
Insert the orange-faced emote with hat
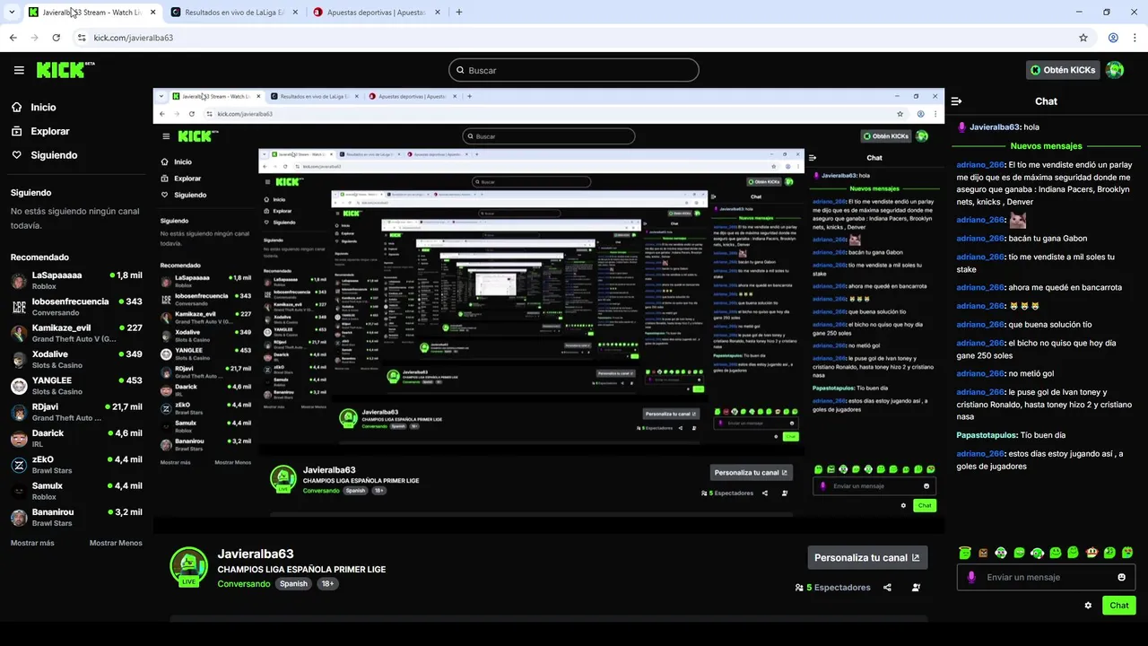click(x=1091, y=553)
